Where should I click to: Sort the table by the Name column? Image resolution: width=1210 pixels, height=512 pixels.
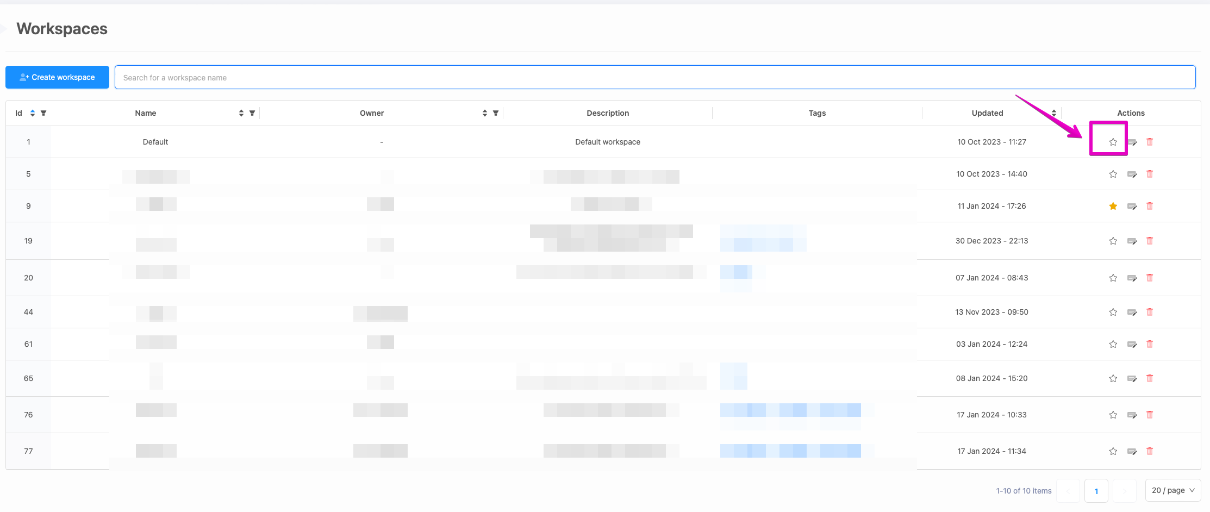241,113
